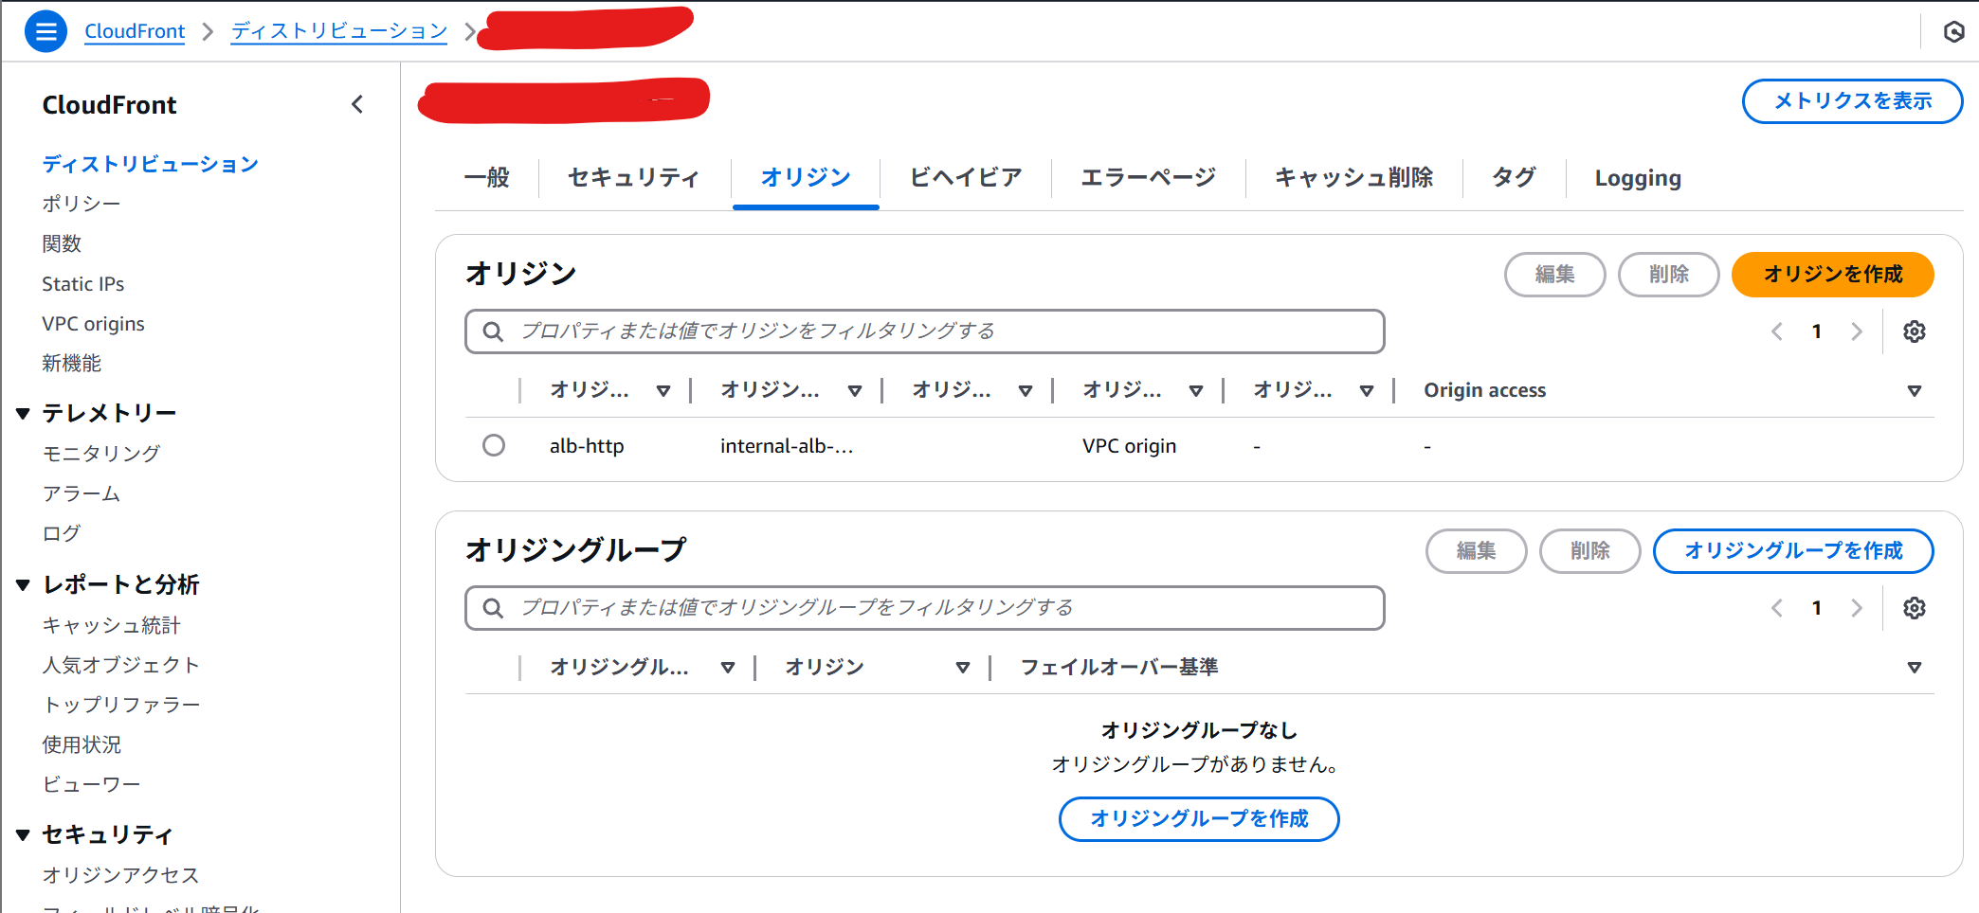The image size is (1979, 913).
Task: Go to next page of origins table
Action: pos(1857,331)
